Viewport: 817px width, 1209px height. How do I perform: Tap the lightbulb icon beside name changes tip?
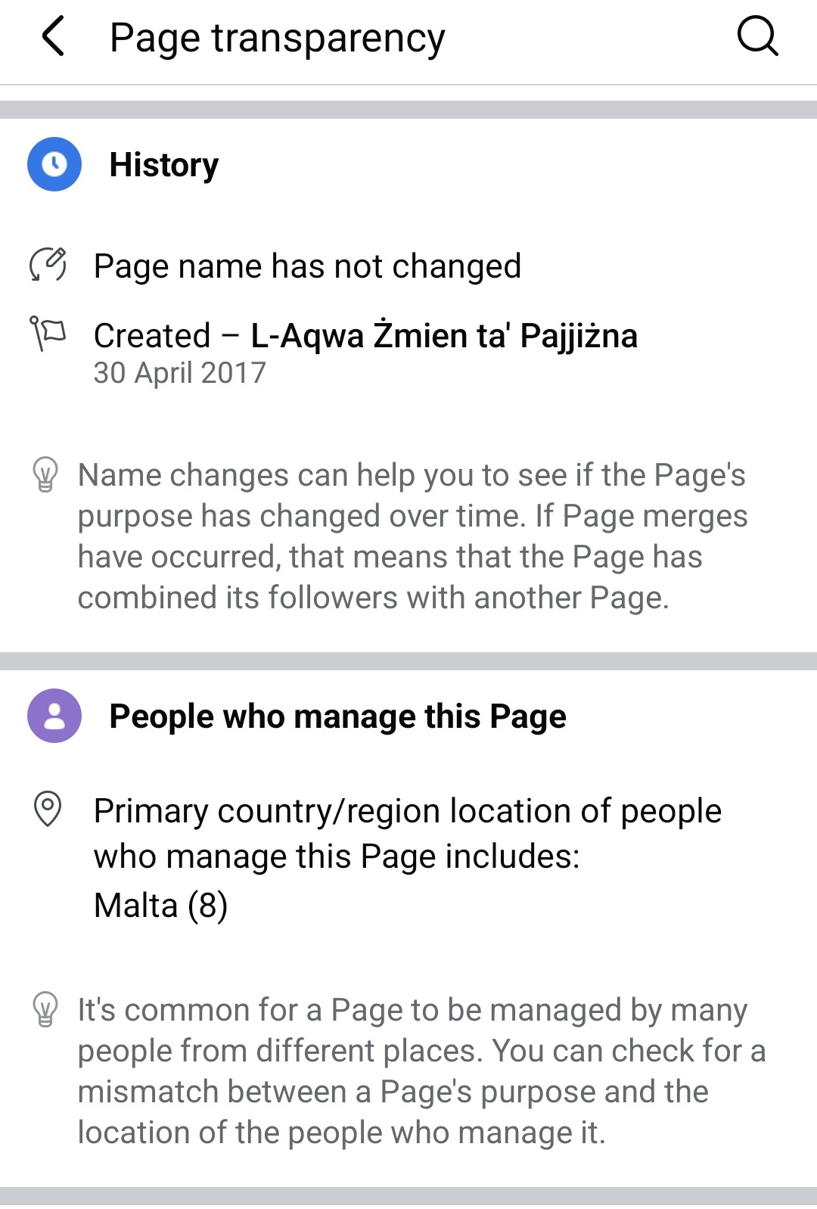tap(45, 474)
